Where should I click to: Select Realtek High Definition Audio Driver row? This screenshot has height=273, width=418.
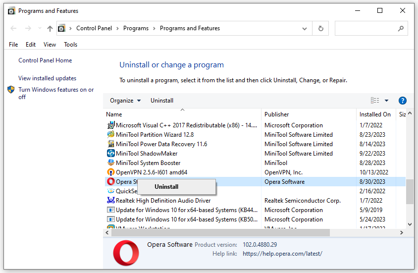coord(256,201)
